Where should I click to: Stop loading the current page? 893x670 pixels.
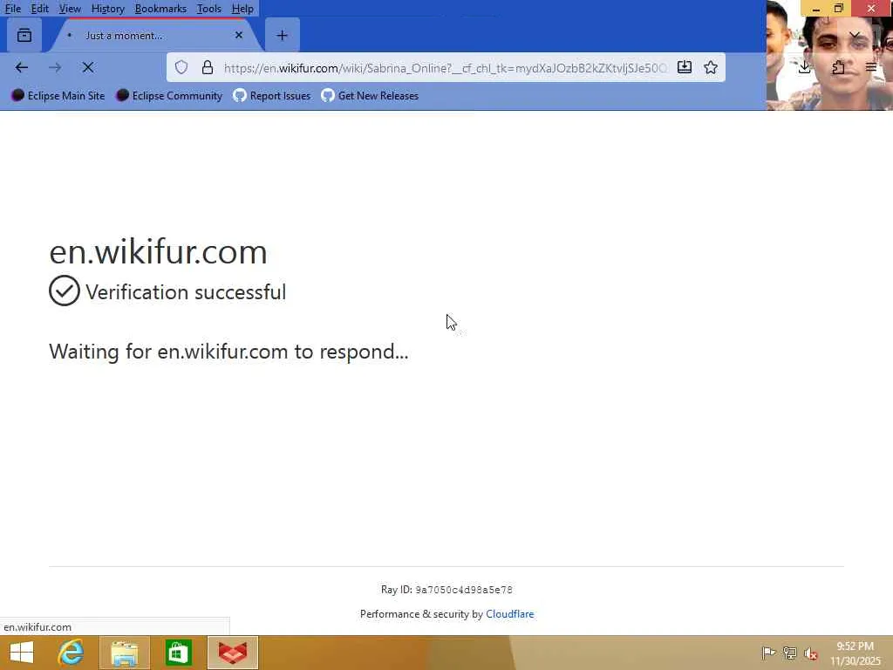click(88, 68)
